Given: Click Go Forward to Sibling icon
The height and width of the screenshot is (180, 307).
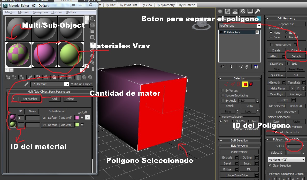Looking at the screenshot, I should pos(90,77).
